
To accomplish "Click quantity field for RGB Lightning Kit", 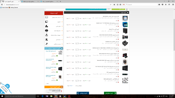I will coord(77,81).
